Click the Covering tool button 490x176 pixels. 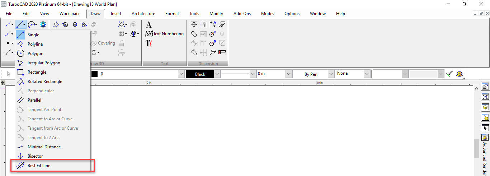click(x=103, y=43)
